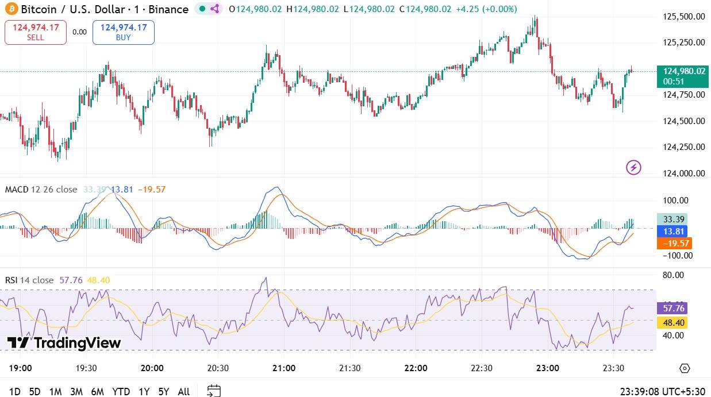Select the 5D time range
This screenshot has height=397, width=711.
tap(34, 392)
